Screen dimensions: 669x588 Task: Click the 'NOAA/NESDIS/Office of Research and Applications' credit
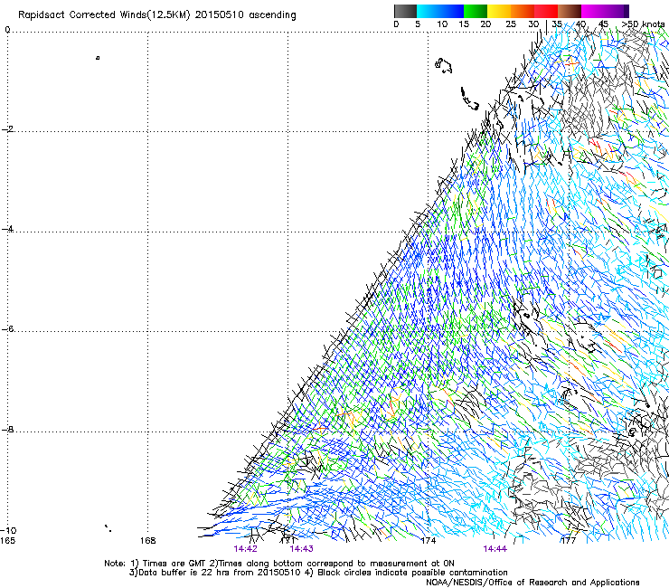tap(532, 583)
